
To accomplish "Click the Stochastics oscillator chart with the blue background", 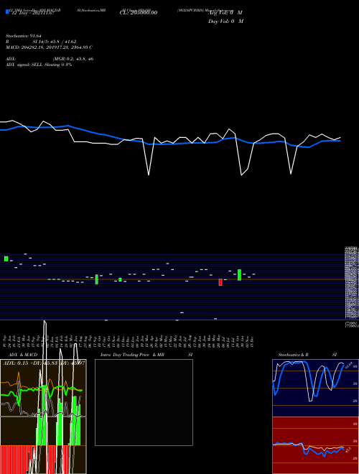I will 315,388.
